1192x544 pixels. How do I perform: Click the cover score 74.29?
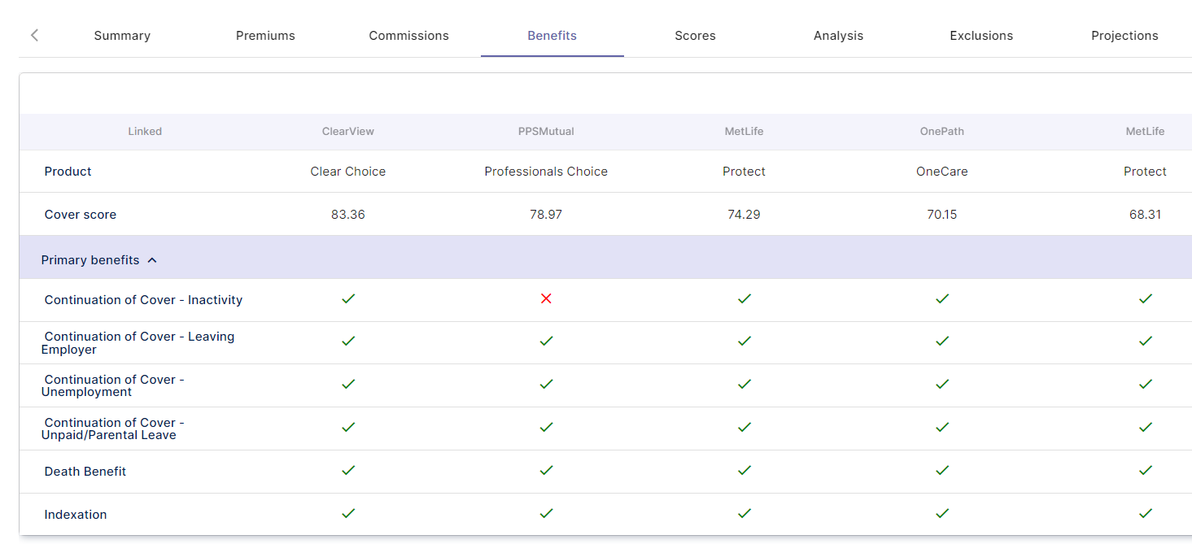pyautogui.click(x=744, y=215)
